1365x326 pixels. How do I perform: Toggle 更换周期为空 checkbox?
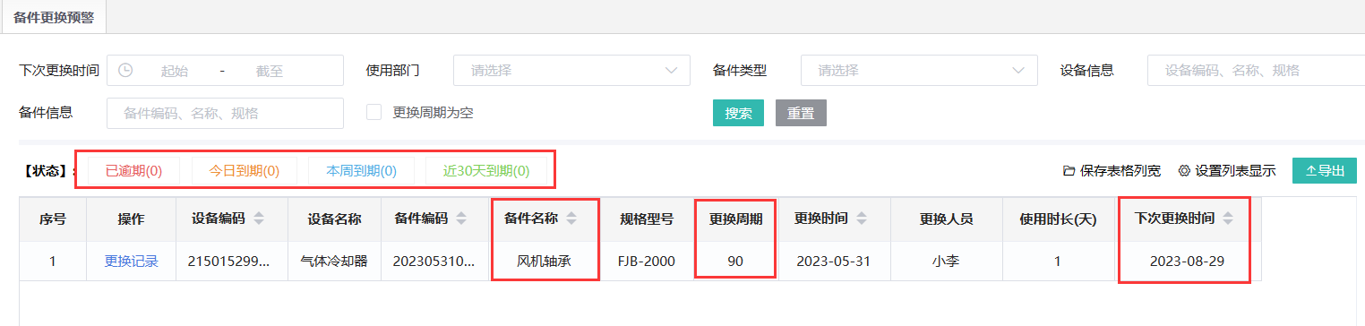[374, 113]
